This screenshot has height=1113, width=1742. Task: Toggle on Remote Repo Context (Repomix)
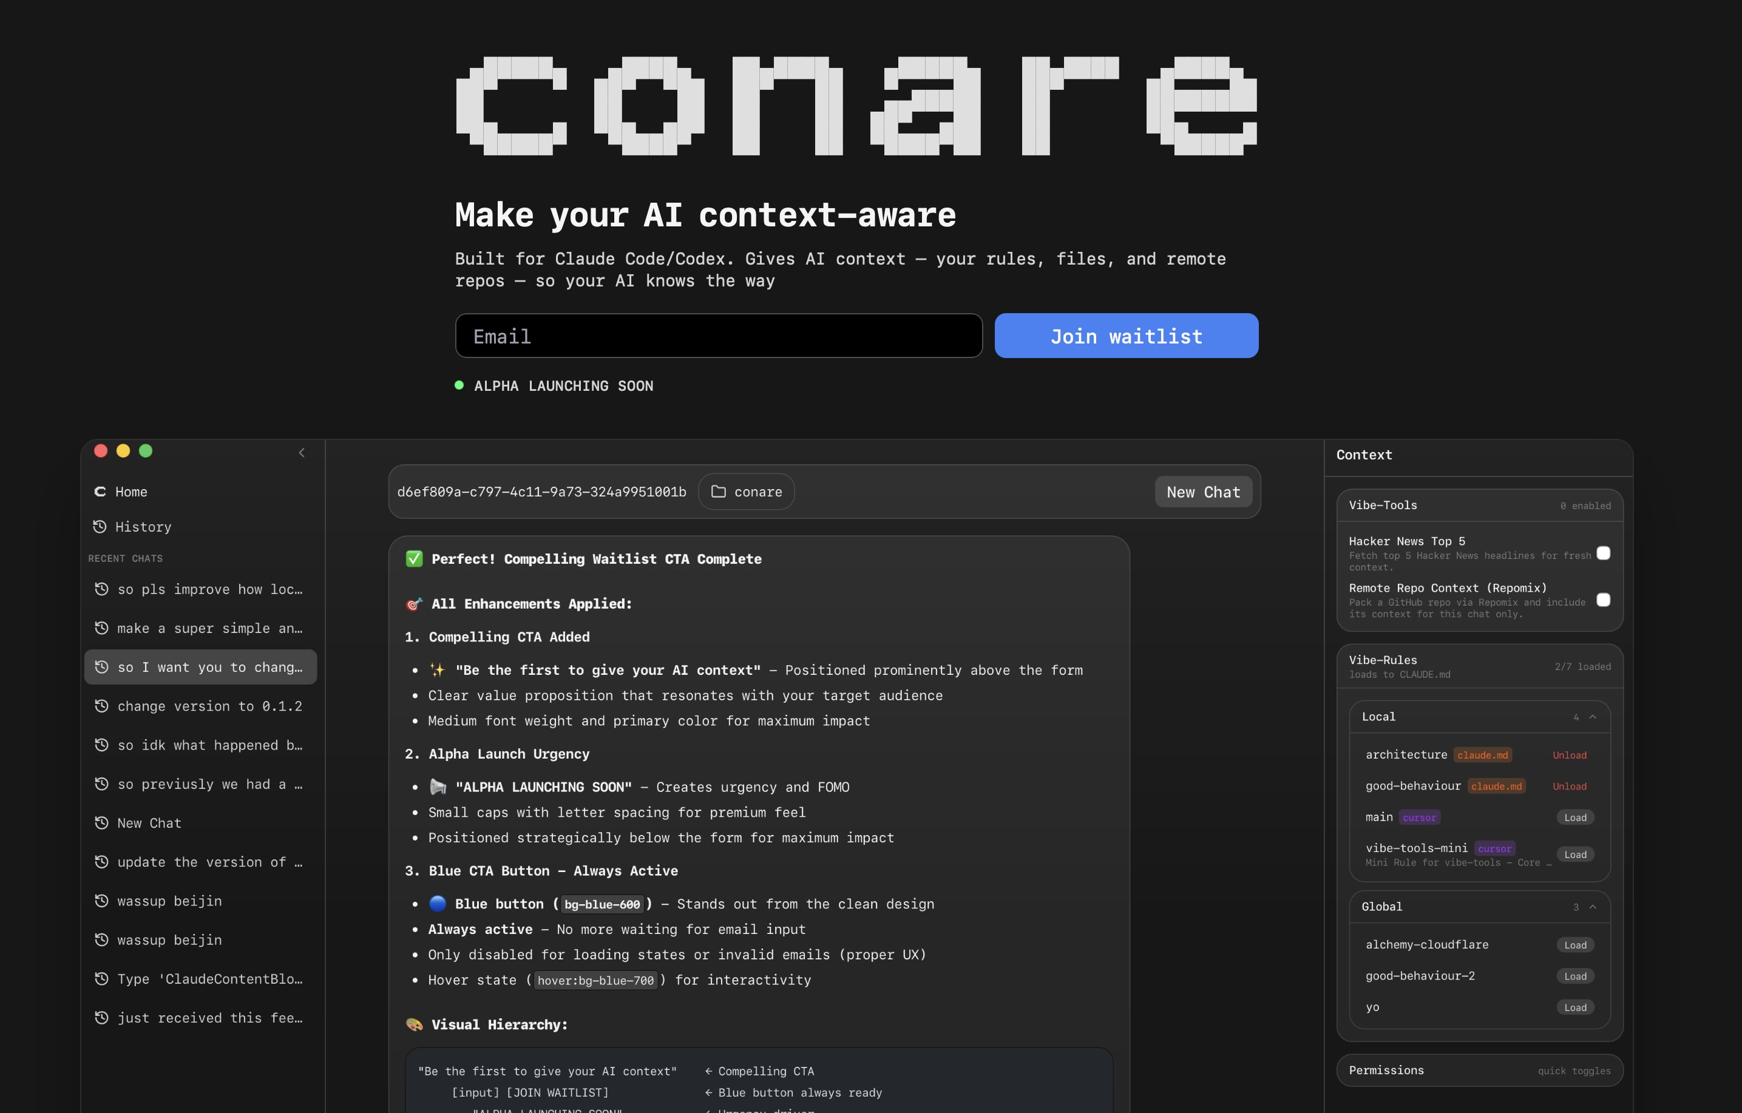coord(1604,600)
